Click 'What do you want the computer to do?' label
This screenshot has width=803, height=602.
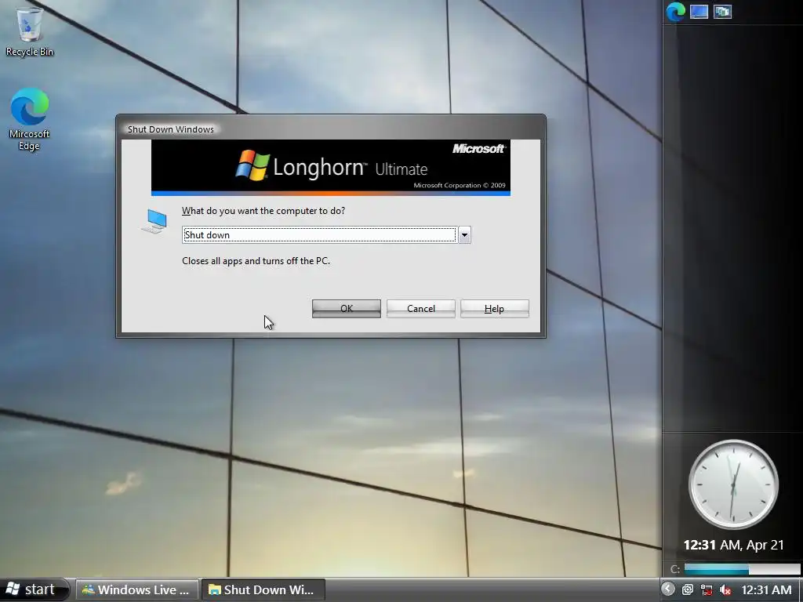click(x=263, y=211)
